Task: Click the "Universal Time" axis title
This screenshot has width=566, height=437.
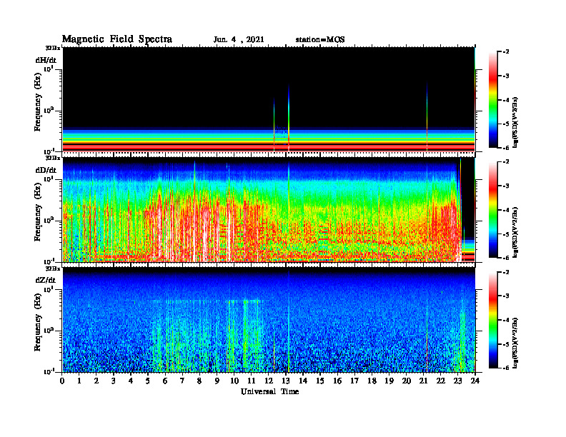Action: (x=269, y=391)
